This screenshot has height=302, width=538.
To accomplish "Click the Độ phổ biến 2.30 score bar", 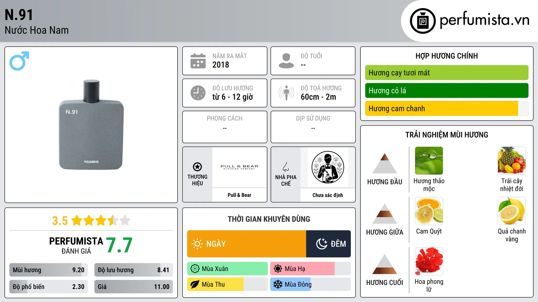I will (49, 287).
